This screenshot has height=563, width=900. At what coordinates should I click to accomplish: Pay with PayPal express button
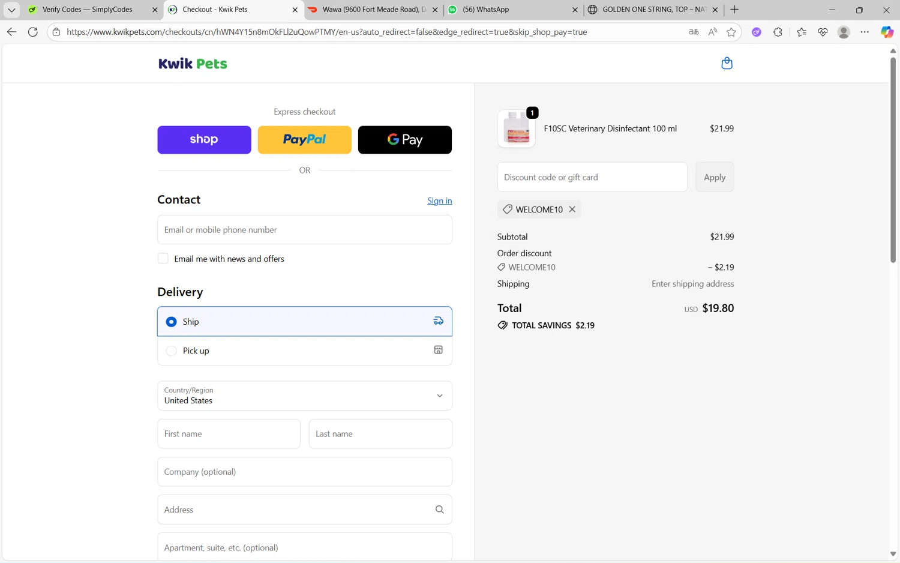click(304, 140)
